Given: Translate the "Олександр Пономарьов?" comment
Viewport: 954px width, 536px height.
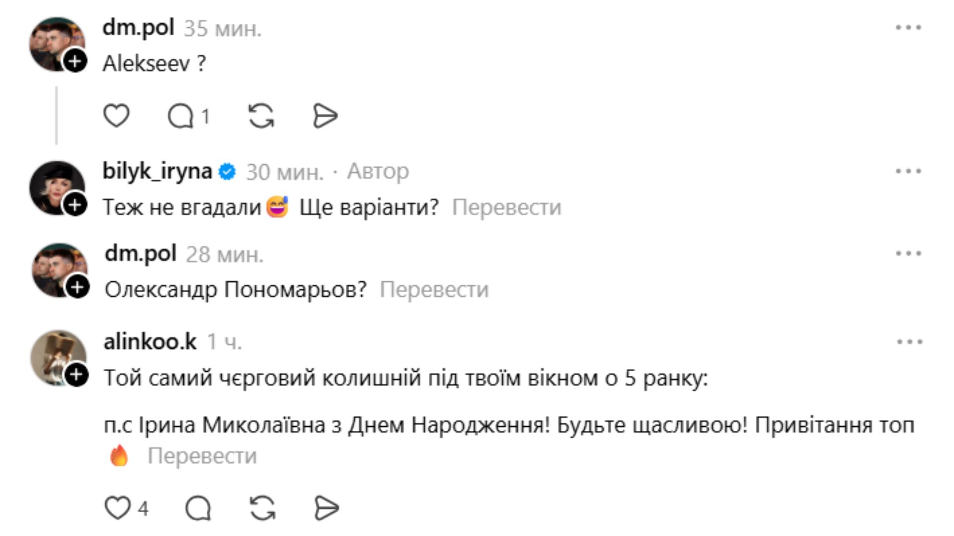Looking at the screenshot, I should click(434, 290).
